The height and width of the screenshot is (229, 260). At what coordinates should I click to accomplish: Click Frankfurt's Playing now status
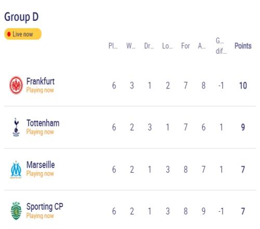pyautogui.click(x=40, y=90)
